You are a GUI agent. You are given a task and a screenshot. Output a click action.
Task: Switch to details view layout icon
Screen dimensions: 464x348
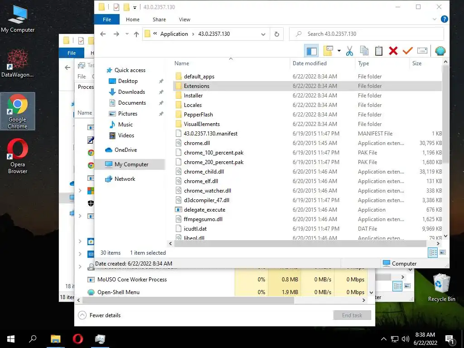tap(433, 253)
